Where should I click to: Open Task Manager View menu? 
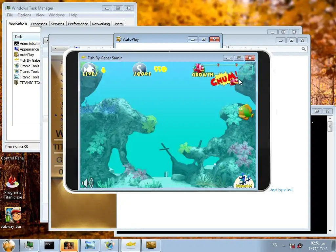click(x=40, y=15)
